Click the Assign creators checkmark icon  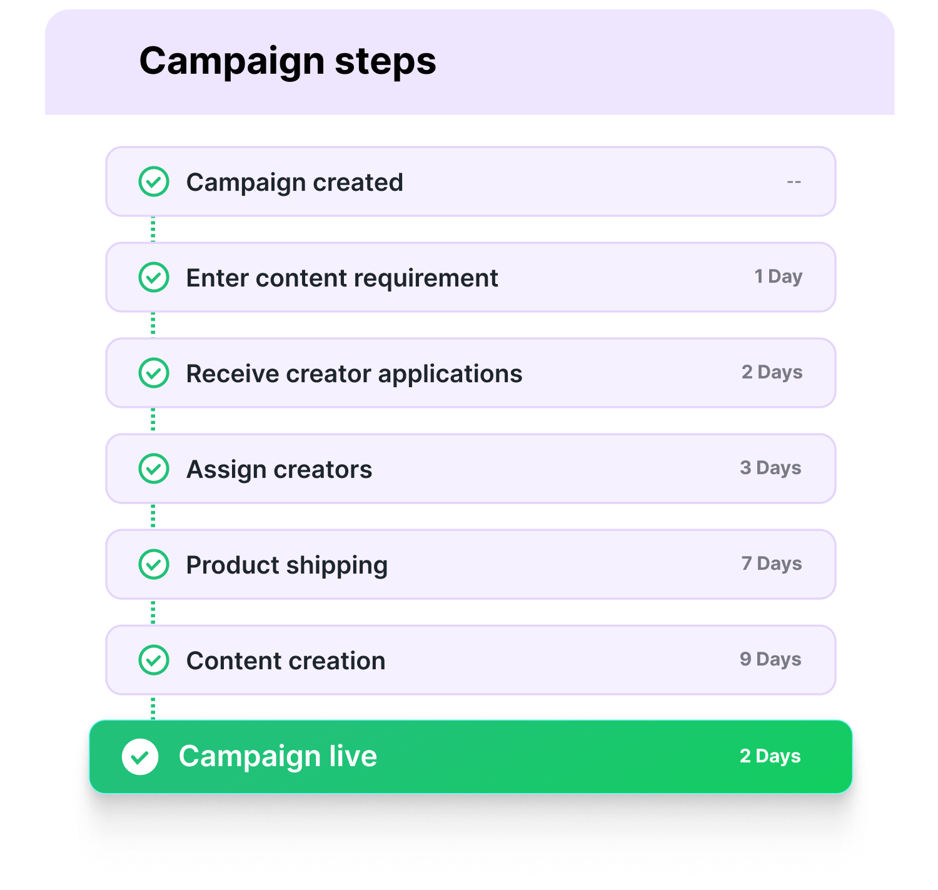point(154,469)
